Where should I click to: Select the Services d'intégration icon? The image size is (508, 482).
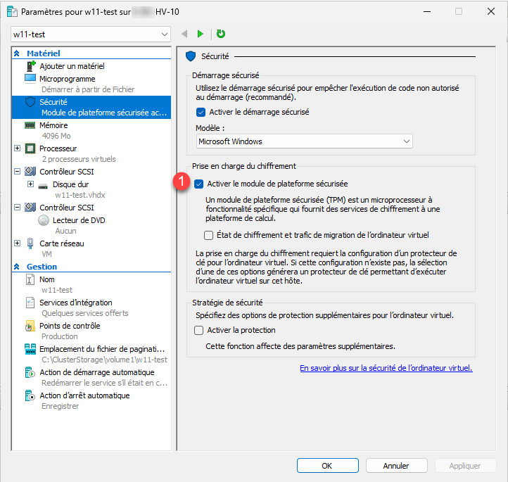(30, 303)
